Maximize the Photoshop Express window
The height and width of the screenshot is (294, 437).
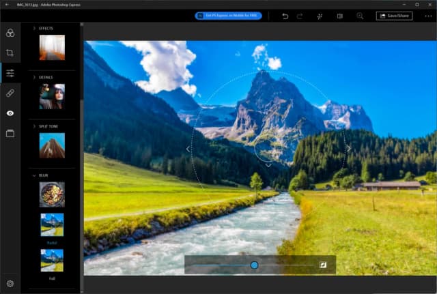pos(417,5)
